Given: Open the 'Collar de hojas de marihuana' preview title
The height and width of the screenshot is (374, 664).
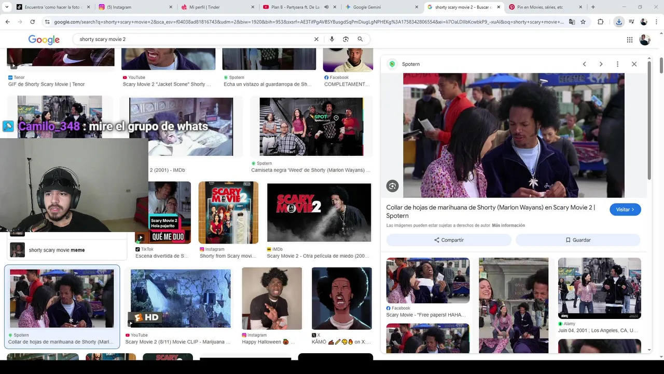Looking at the screenshot, I should 490,211.
